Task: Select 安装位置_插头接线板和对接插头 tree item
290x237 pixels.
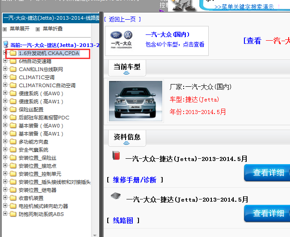Action: point(55,182)
